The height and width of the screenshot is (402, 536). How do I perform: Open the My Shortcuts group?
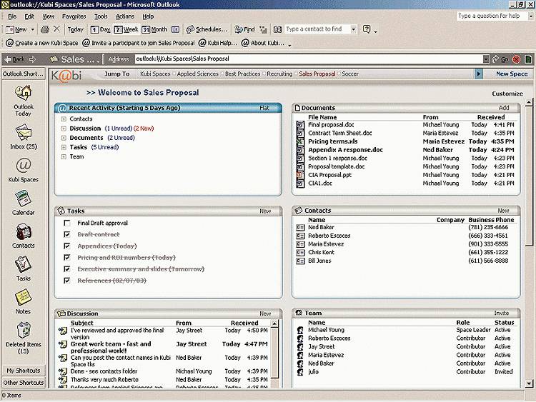(x=24, y=371)
